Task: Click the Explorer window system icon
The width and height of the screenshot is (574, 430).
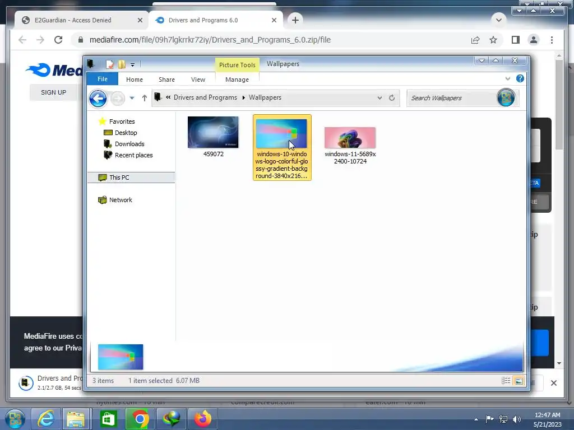Action: pyautogui.click(x=90, y=64)
